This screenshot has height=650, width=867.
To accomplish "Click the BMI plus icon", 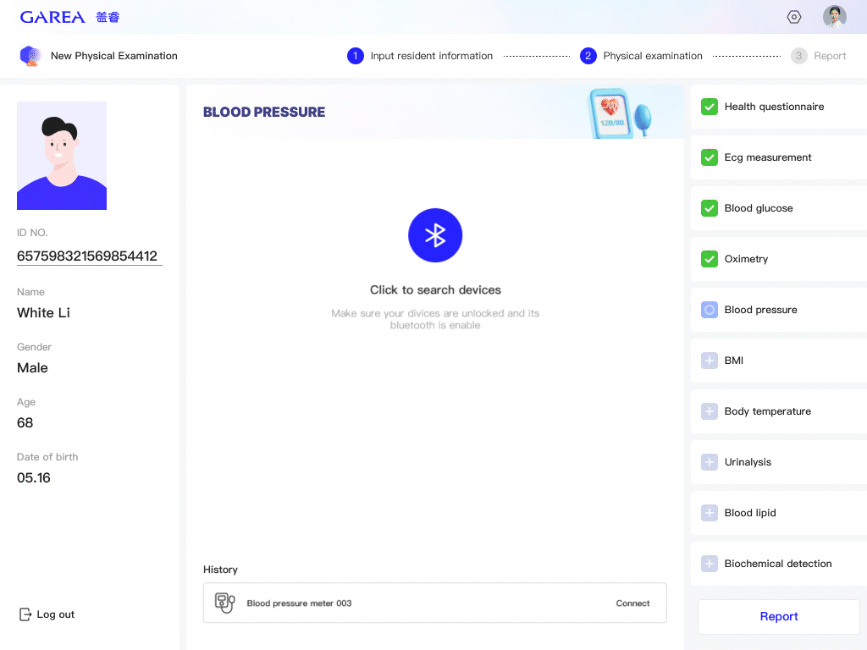I will 710,361.
